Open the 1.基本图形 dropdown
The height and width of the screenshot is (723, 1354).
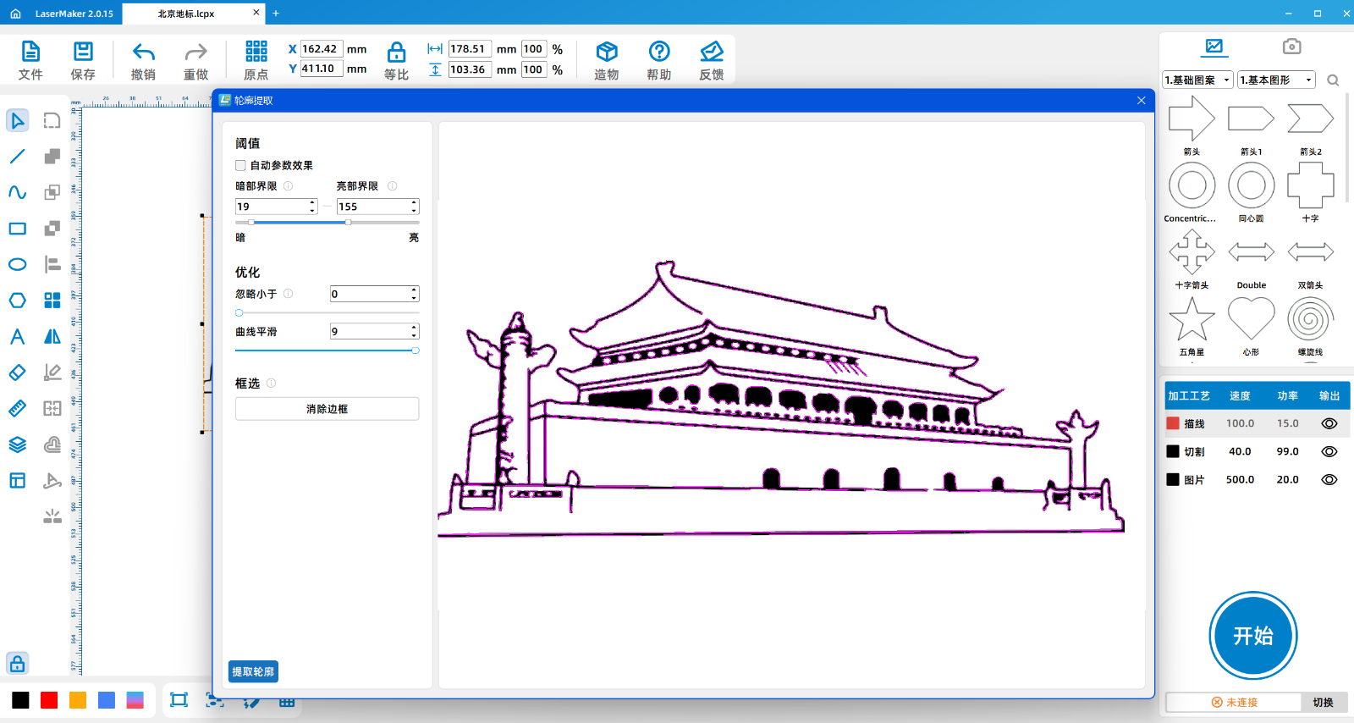[x=1276, y=80]
